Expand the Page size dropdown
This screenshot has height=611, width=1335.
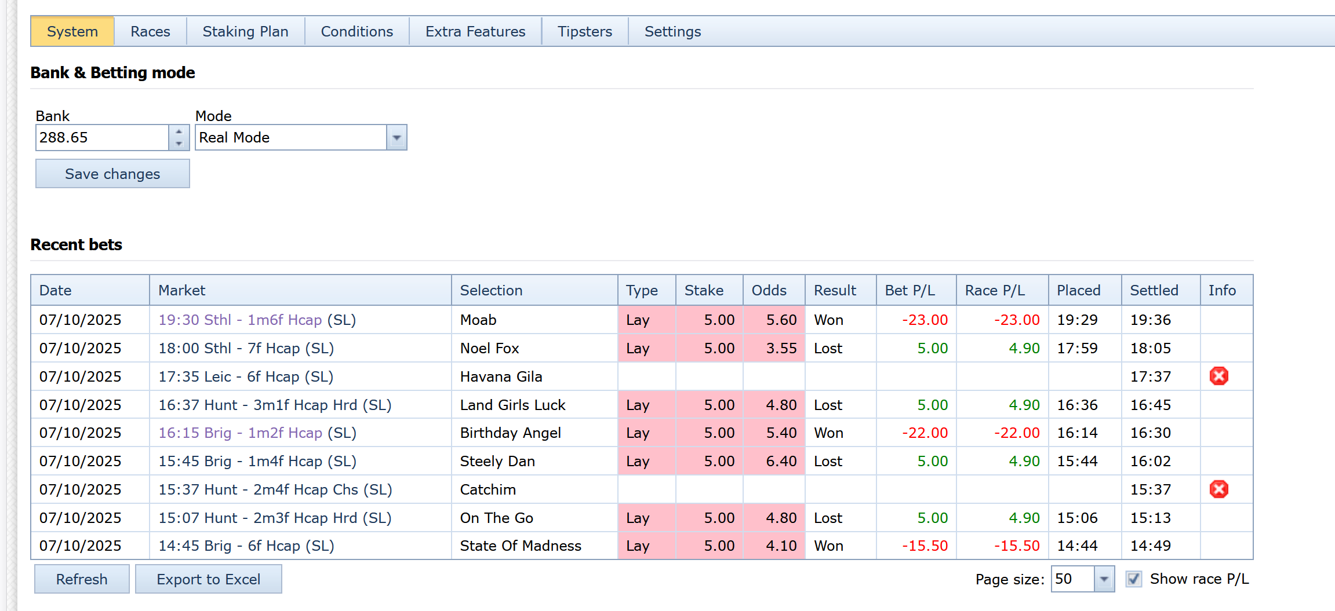[x=1104, y=579]
